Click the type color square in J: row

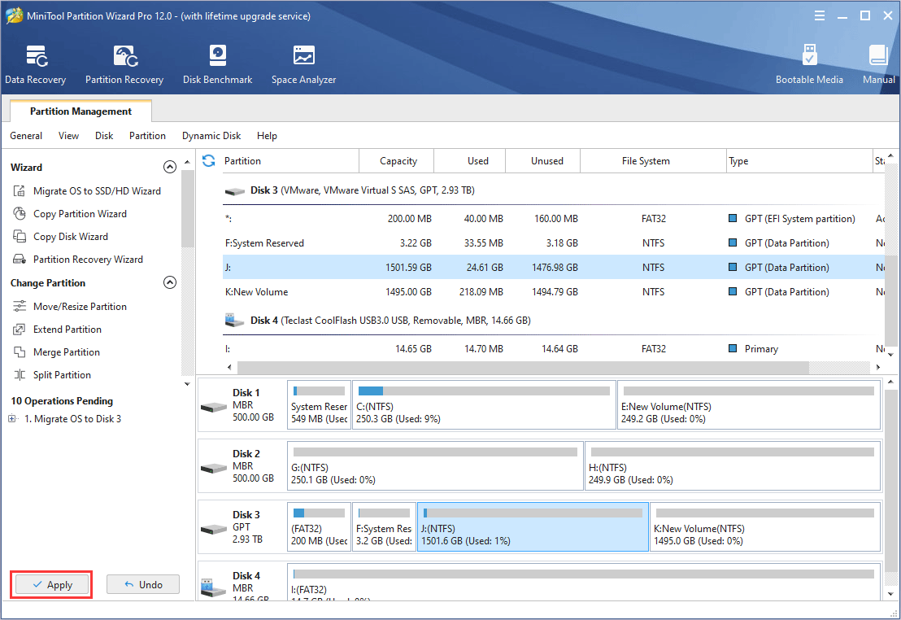733,267
